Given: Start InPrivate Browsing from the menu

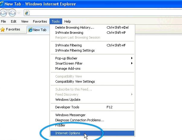Looking at the screenshot, I should 92,33.
